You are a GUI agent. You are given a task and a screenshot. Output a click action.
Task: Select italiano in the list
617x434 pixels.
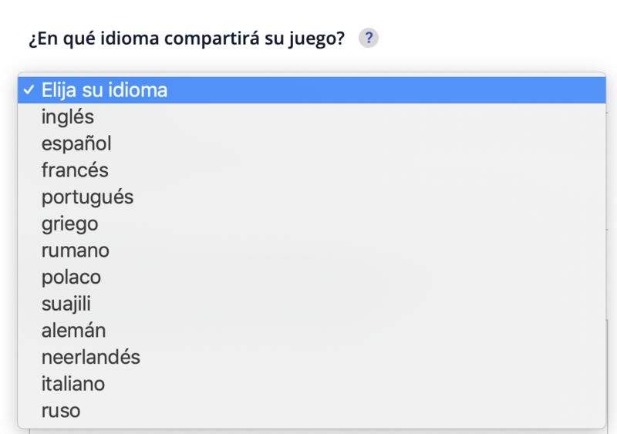tap(73, 384)
